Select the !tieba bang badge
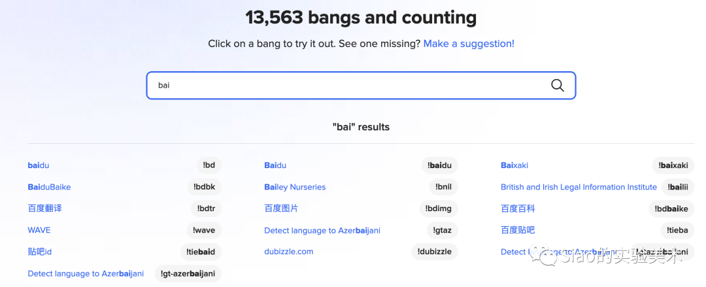This screenshot has height=287, width=706. [x=678, y=230]
